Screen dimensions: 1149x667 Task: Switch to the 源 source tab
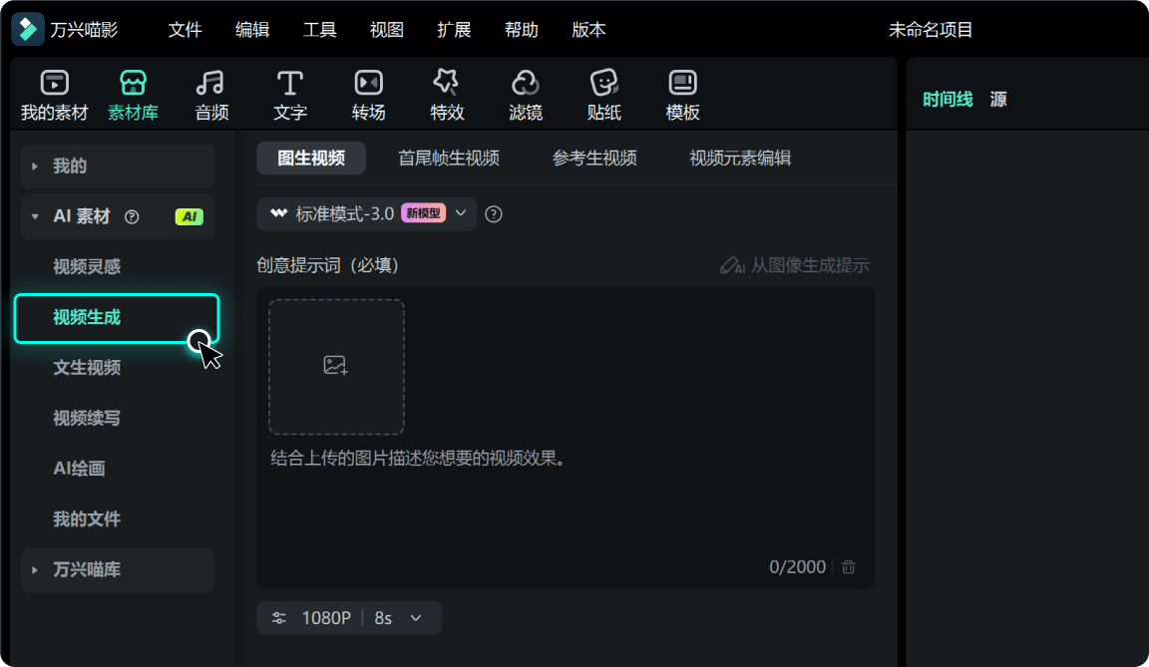(998, 100)
